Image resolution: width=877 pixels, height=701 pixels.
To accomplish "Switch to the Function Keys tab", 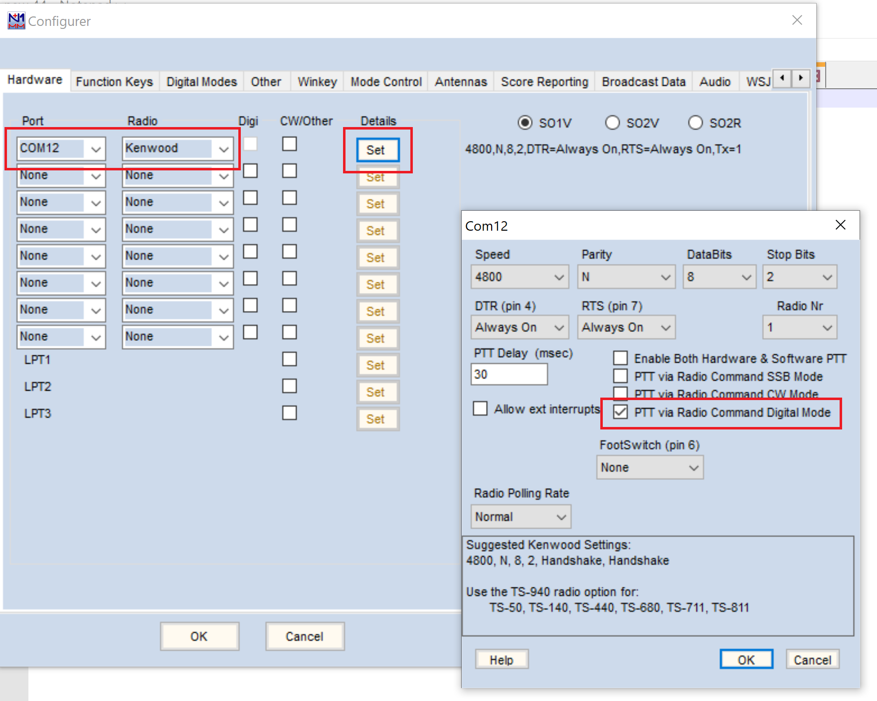I will 114,82.
